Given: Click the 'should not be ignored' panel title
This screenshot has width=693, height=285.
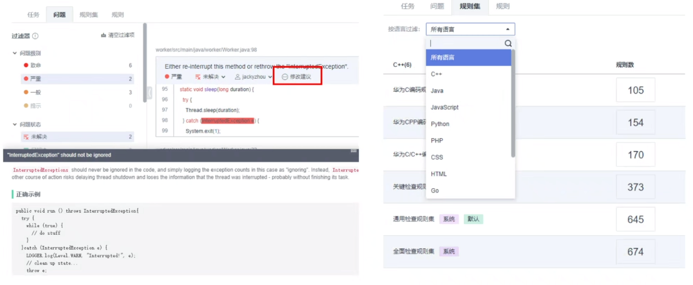Looking at the screenshot, I should tap(59, 155).
